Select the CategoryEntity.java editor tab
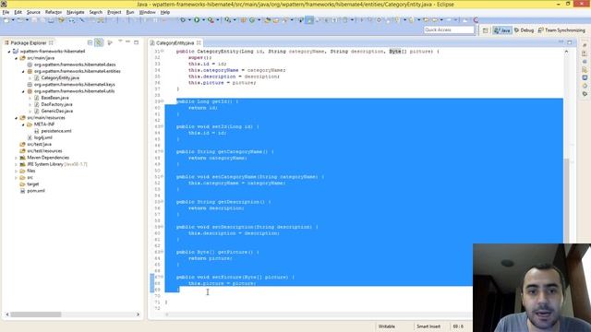This screenshot has width=591, height=332. [175, 43]
